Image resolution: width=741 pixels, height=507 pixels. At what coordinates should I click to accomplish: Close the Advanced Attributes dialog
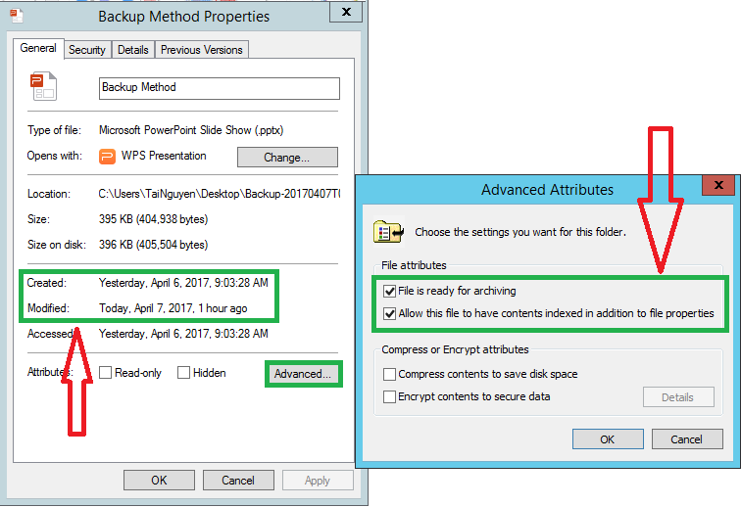click(x=718, y=187)
